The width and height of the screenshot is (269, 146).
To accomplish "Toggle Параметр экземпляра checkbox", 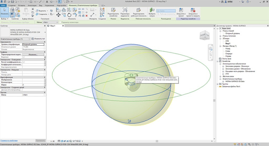I will coord(60,22).
